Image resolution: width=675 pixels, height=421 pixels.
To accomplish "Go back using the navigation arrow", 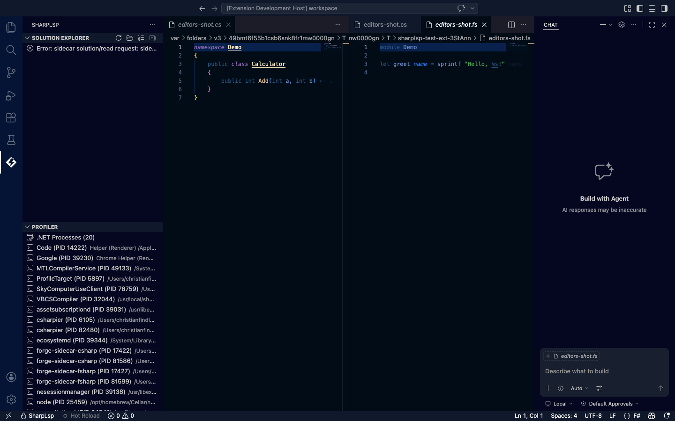I will (202, 8).
